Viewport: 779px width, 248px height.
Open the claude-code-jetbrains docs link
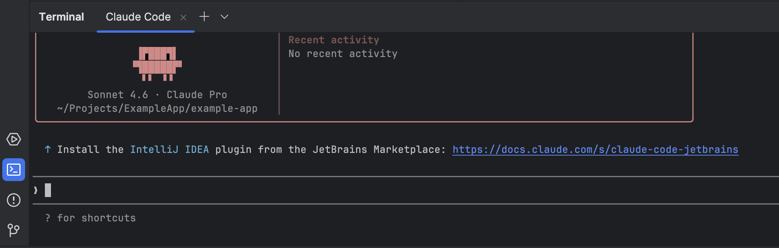click(x=595, y=149)
